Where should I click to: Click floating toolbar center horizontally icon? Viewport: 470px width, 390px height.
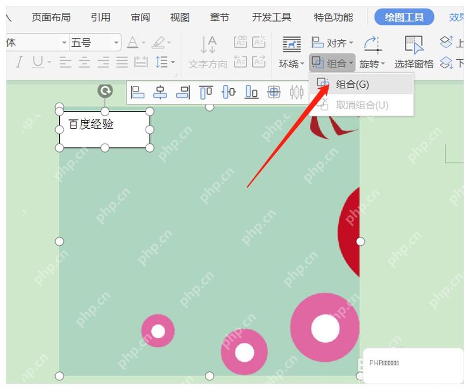coord(160,92)
